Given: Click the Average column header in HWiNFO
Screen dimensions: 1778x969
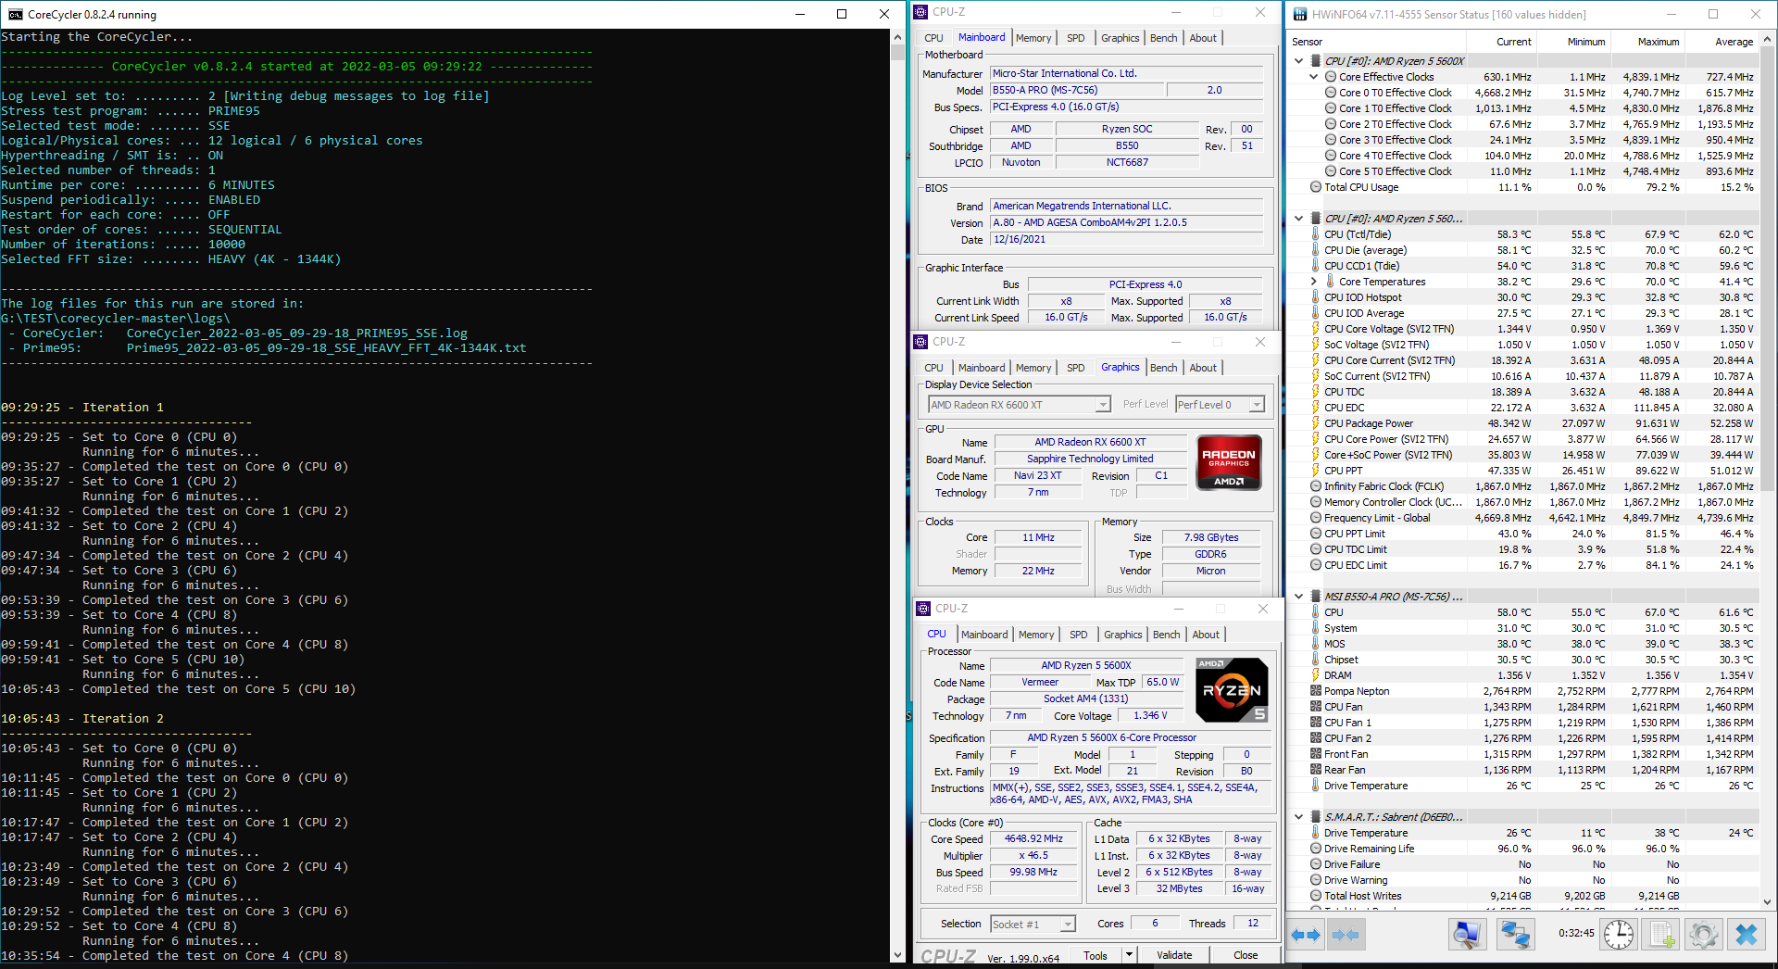Looking at the screenshot, I should (x=1721, y=42).
